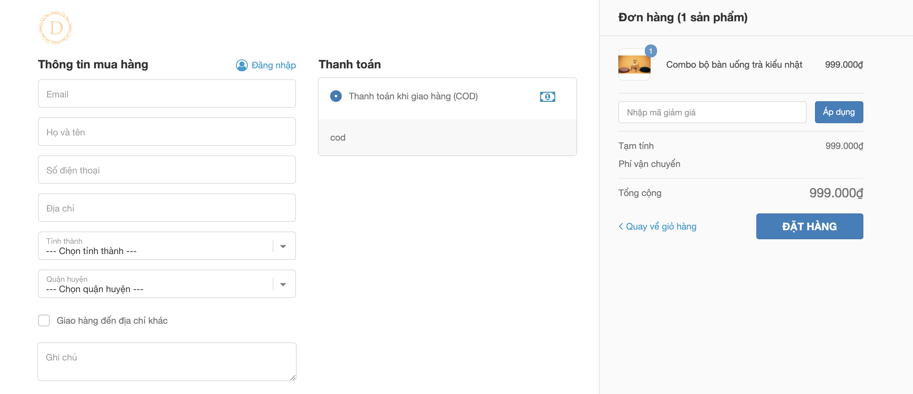Click the store logo with letter D
The width and height of the screenshot is (913, 394).
click(55, 28)
